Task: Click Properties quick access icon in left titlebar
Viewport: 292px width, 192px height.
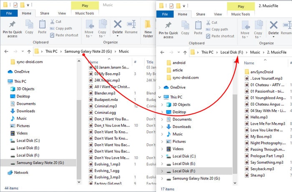Action: [15, 5]
